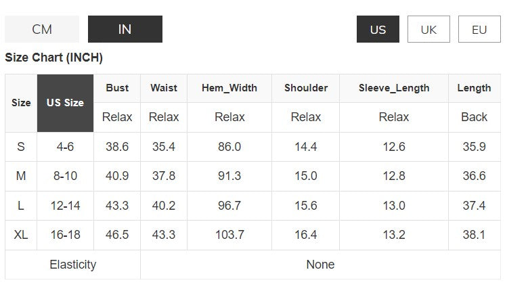Viewport: 528px width, 293px height.
Task: Select the IN unit toggle
Action: pos(125,29)
